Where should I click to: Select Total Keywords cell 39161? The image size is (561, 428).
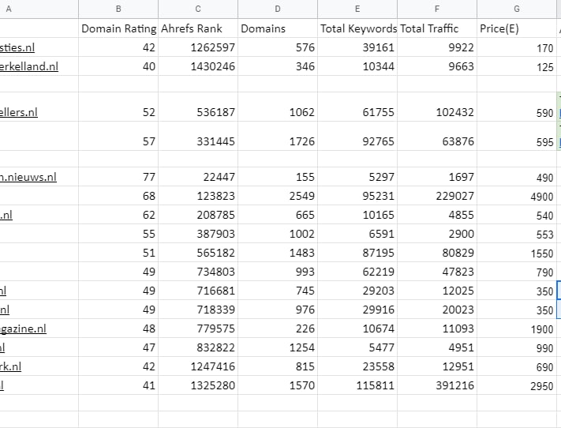coord(357,47)
